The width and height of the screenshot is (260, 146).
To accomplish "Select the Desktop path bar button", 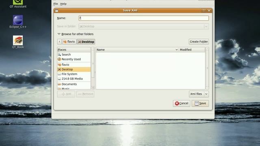I will click(86, 41).
